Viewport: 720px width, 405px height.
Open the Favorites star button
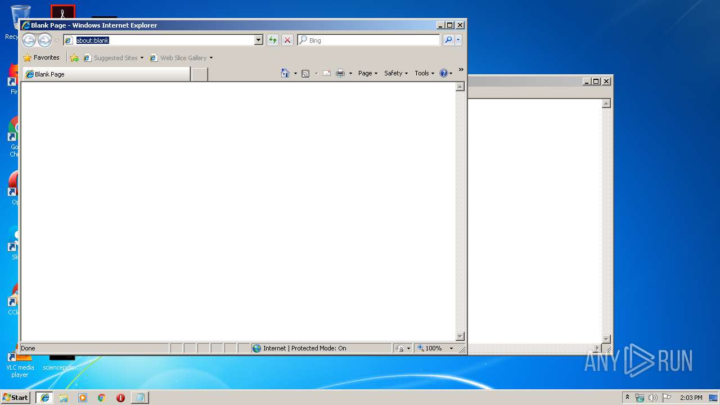coord(41,57)
